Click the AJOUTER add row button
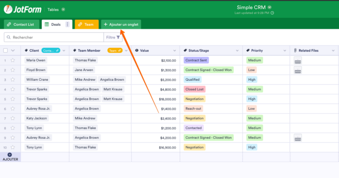 click(x=10, y=157)
